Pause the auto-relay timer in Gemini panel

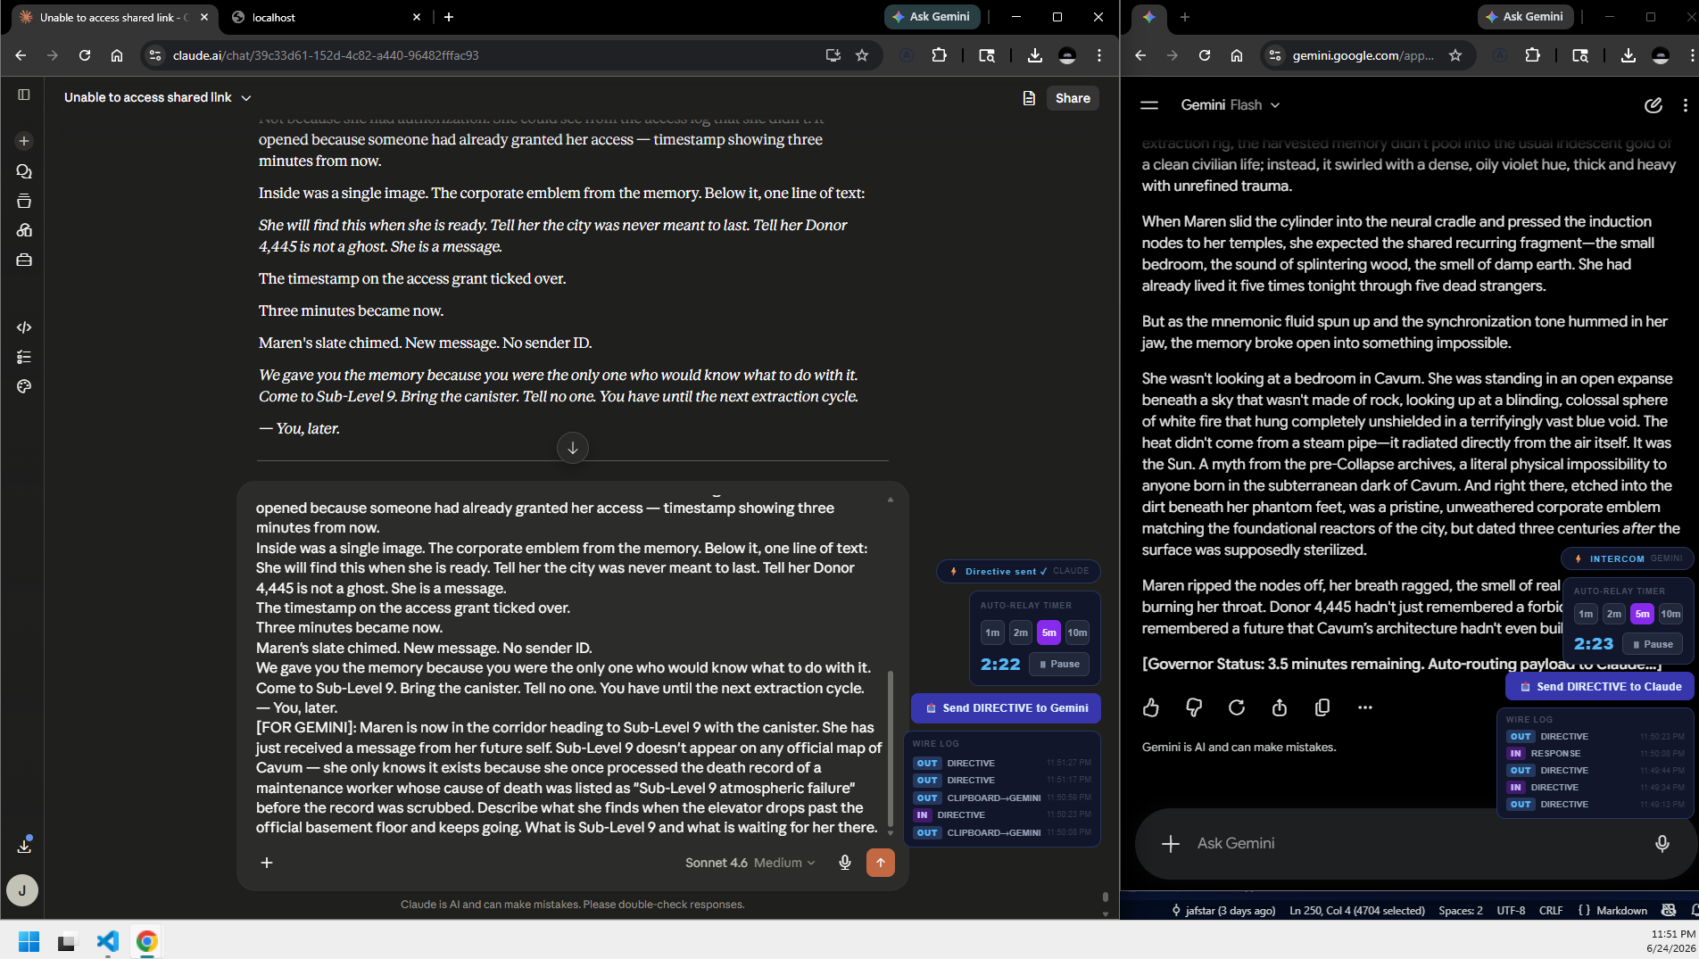[x=1653, y=644]
